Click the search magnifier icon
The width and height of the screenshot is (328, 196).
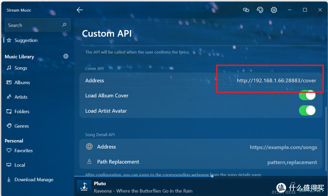tap(64, 25)
